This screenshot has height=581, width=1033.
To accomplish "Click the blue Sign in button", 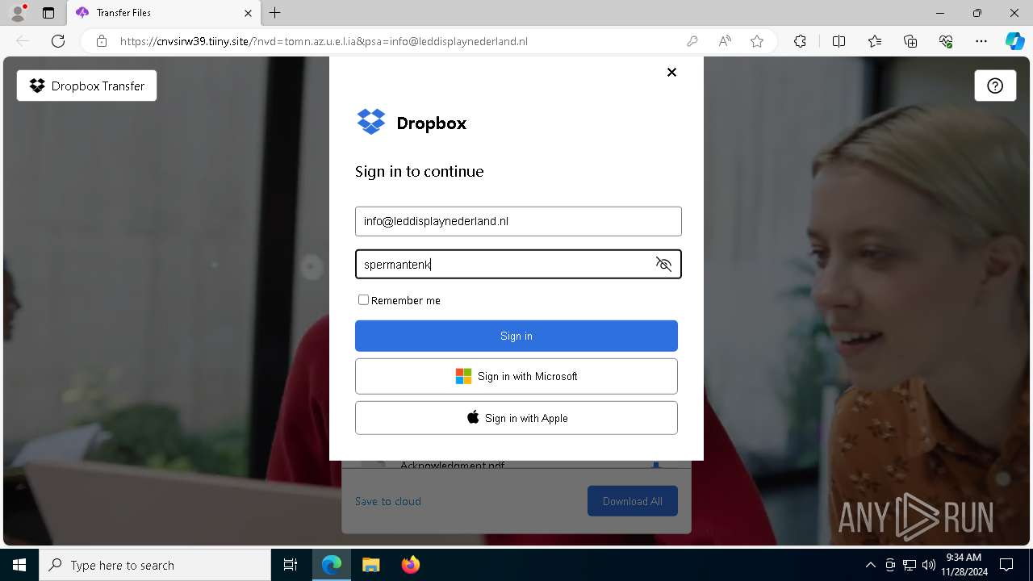I will pyautogui.click(x=516, y=336).
